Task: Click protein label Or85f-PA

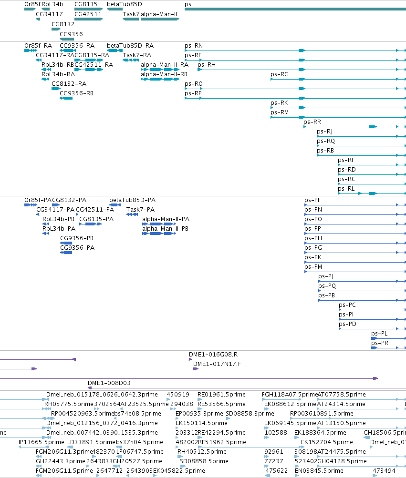Action: point(38,200)
